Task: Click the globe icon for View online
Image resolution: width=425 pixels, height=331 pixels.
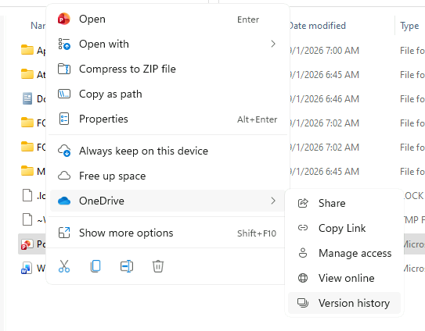Action: (303, 278)
